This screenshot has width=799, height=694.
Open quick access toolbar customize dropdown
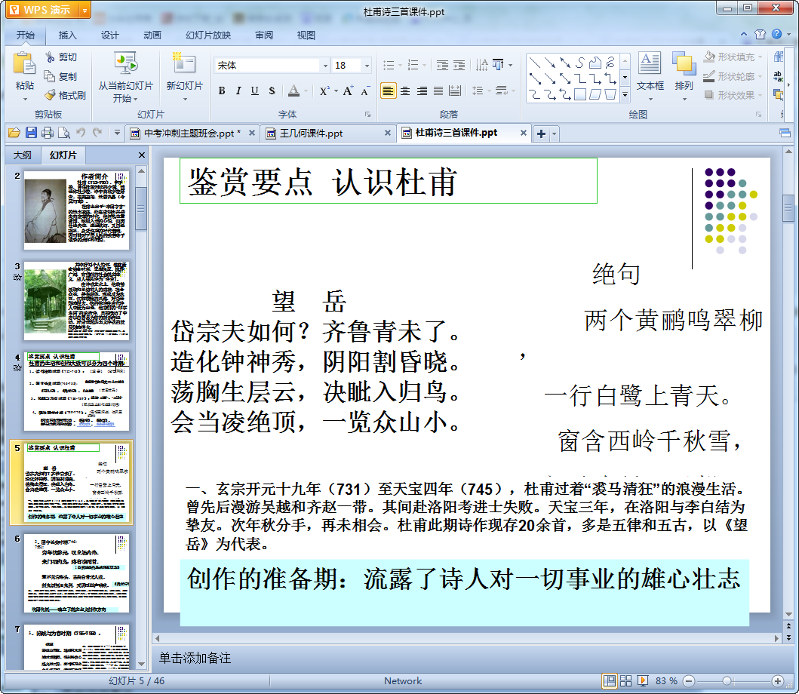point(117,133)
